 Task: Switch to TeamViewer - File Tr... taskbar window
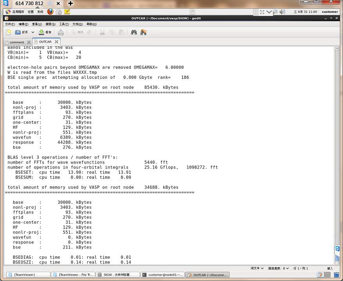(x=73, y=275)
